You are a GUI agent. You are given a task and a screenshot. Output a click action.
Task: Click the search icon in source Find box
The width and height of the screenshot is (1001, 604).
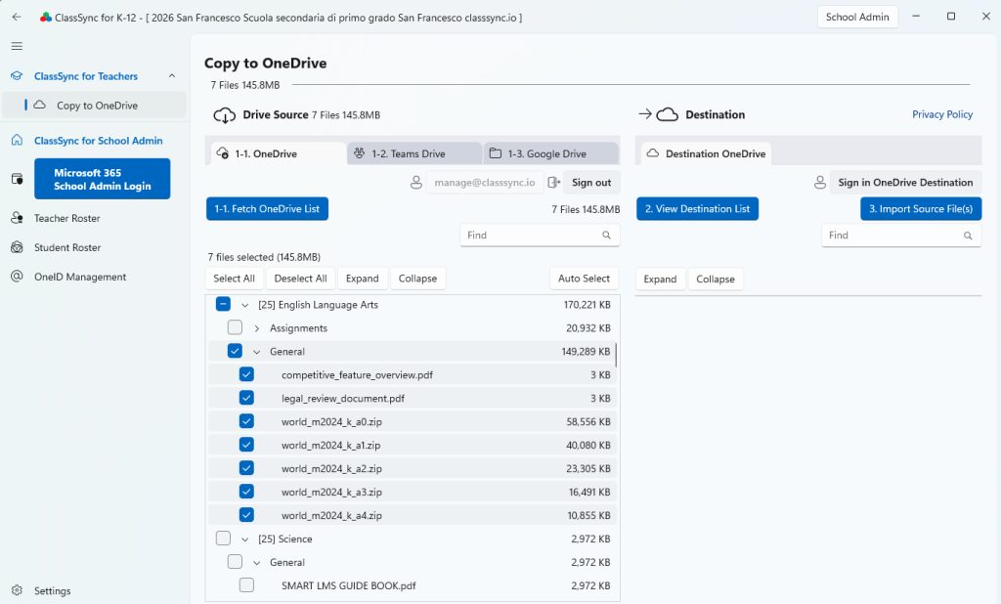click(606, 235)
